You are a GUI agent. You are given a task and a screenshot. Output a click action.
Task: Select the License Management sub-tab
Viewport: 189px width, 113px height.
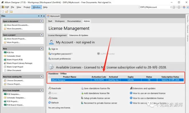tap(57, 35)
